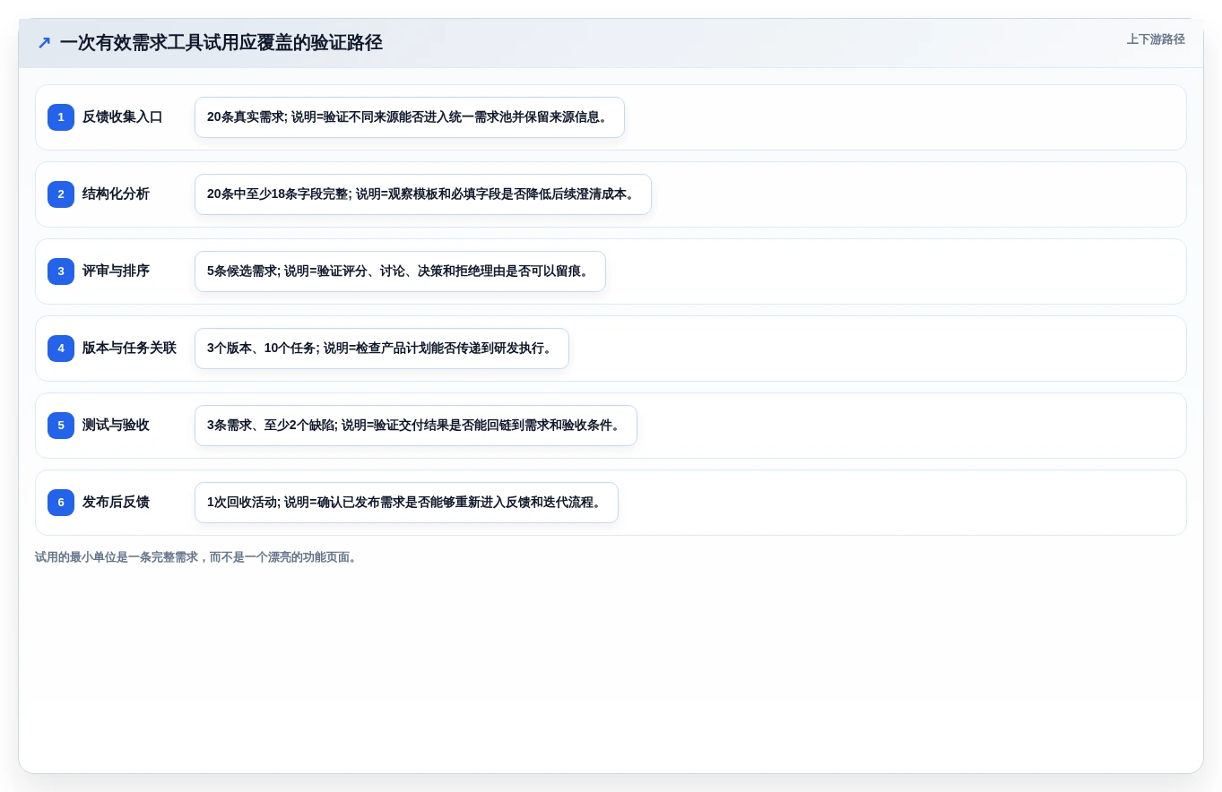This screenshot has height=792, width=1222.
Task: Click the 1次回收活动 description box
Action: pos(406,503)
